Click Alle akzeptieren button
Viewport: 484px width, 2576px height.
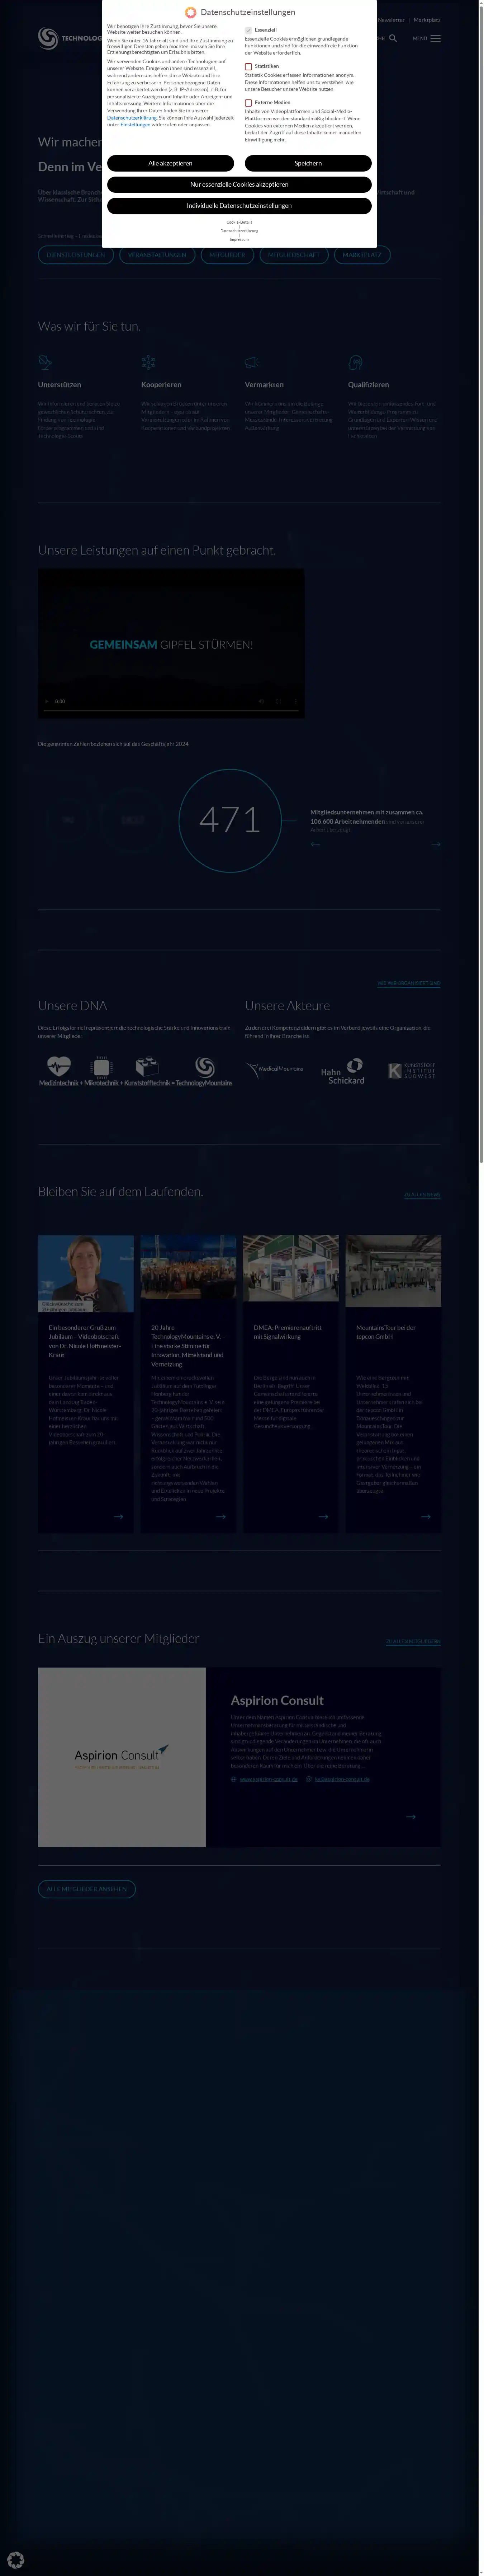pos(171,163)
